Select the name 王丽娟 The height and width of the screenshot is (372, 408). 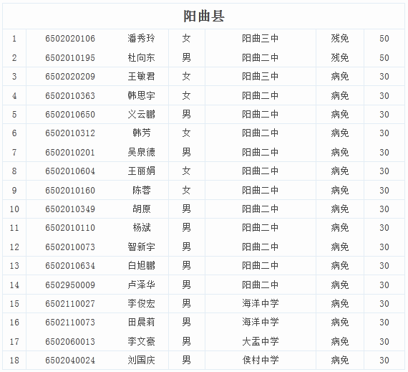[x=141, y=171]
